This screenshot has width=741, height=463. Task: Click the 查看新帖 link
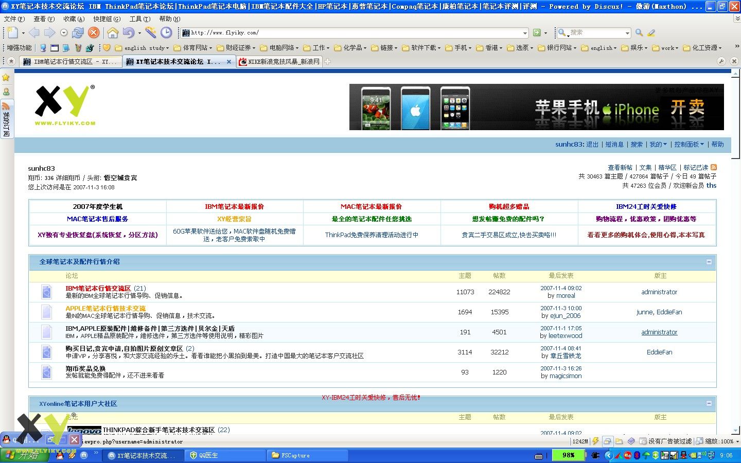pyautogui.click(x=620, y=168)
